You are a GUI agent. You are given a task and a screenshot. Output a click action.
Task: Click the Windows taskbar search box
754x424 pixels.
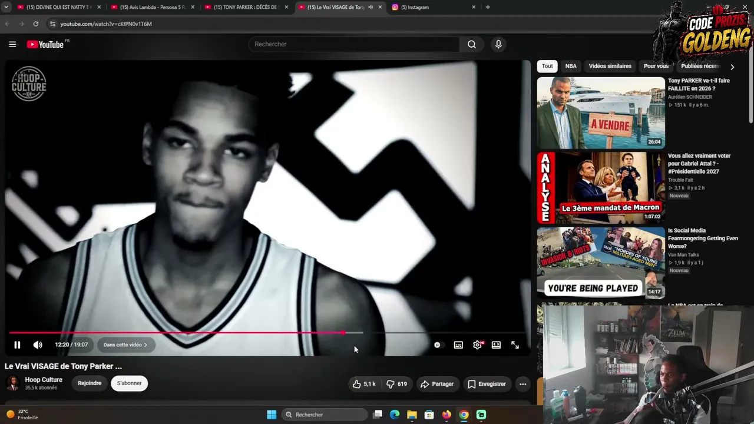[325, 415]
